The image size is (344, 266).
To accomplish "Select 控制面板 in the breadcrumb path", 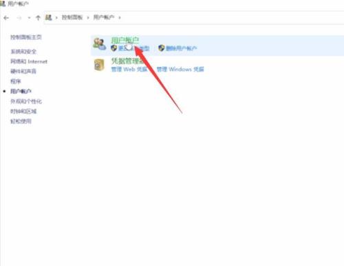I will 72,17.
